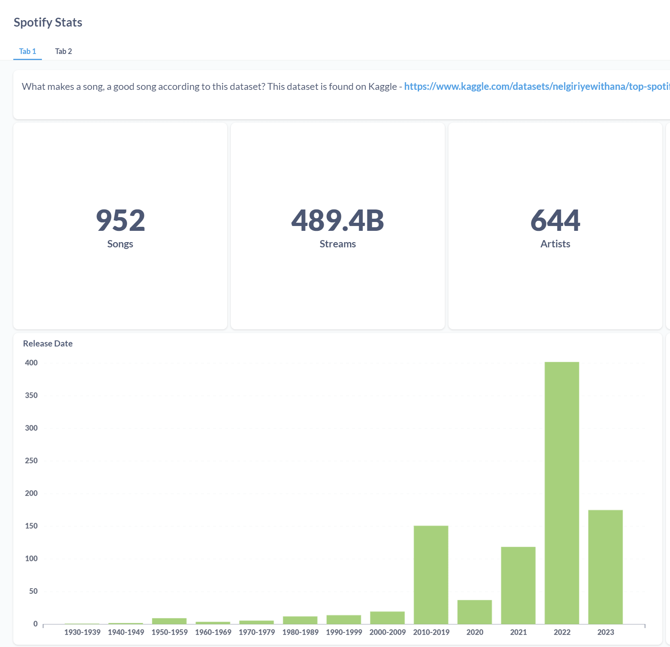Click the 2023 bar in the chart
Viewport: 670px width, 647px height.
(x=605, y=567)
